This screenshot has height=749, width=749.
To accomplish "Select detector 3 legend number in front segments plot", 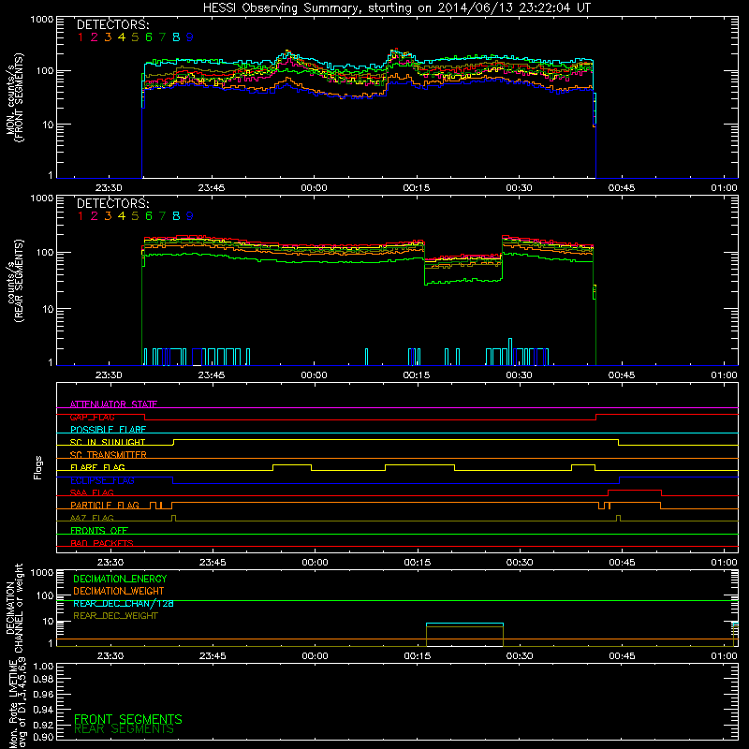I will [108, 37].
